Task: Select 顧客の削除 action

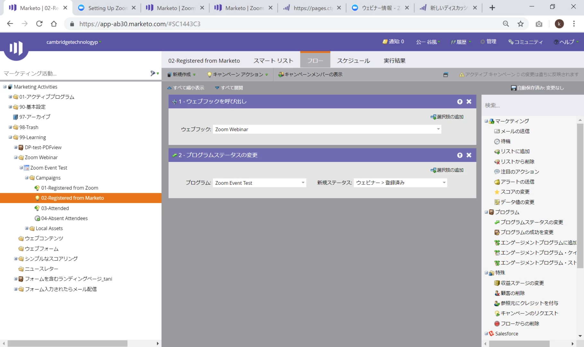Action: (x=510, y=293)
